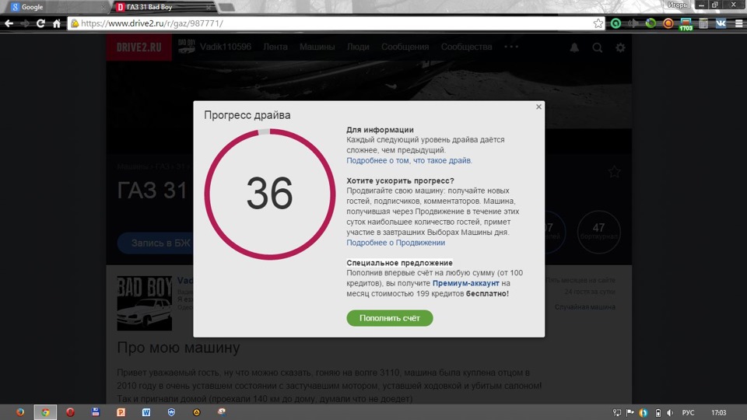Click the 47 бортжурнал counter circle
Viewport: 747px width, 420px height.
(x=599, y=232)
